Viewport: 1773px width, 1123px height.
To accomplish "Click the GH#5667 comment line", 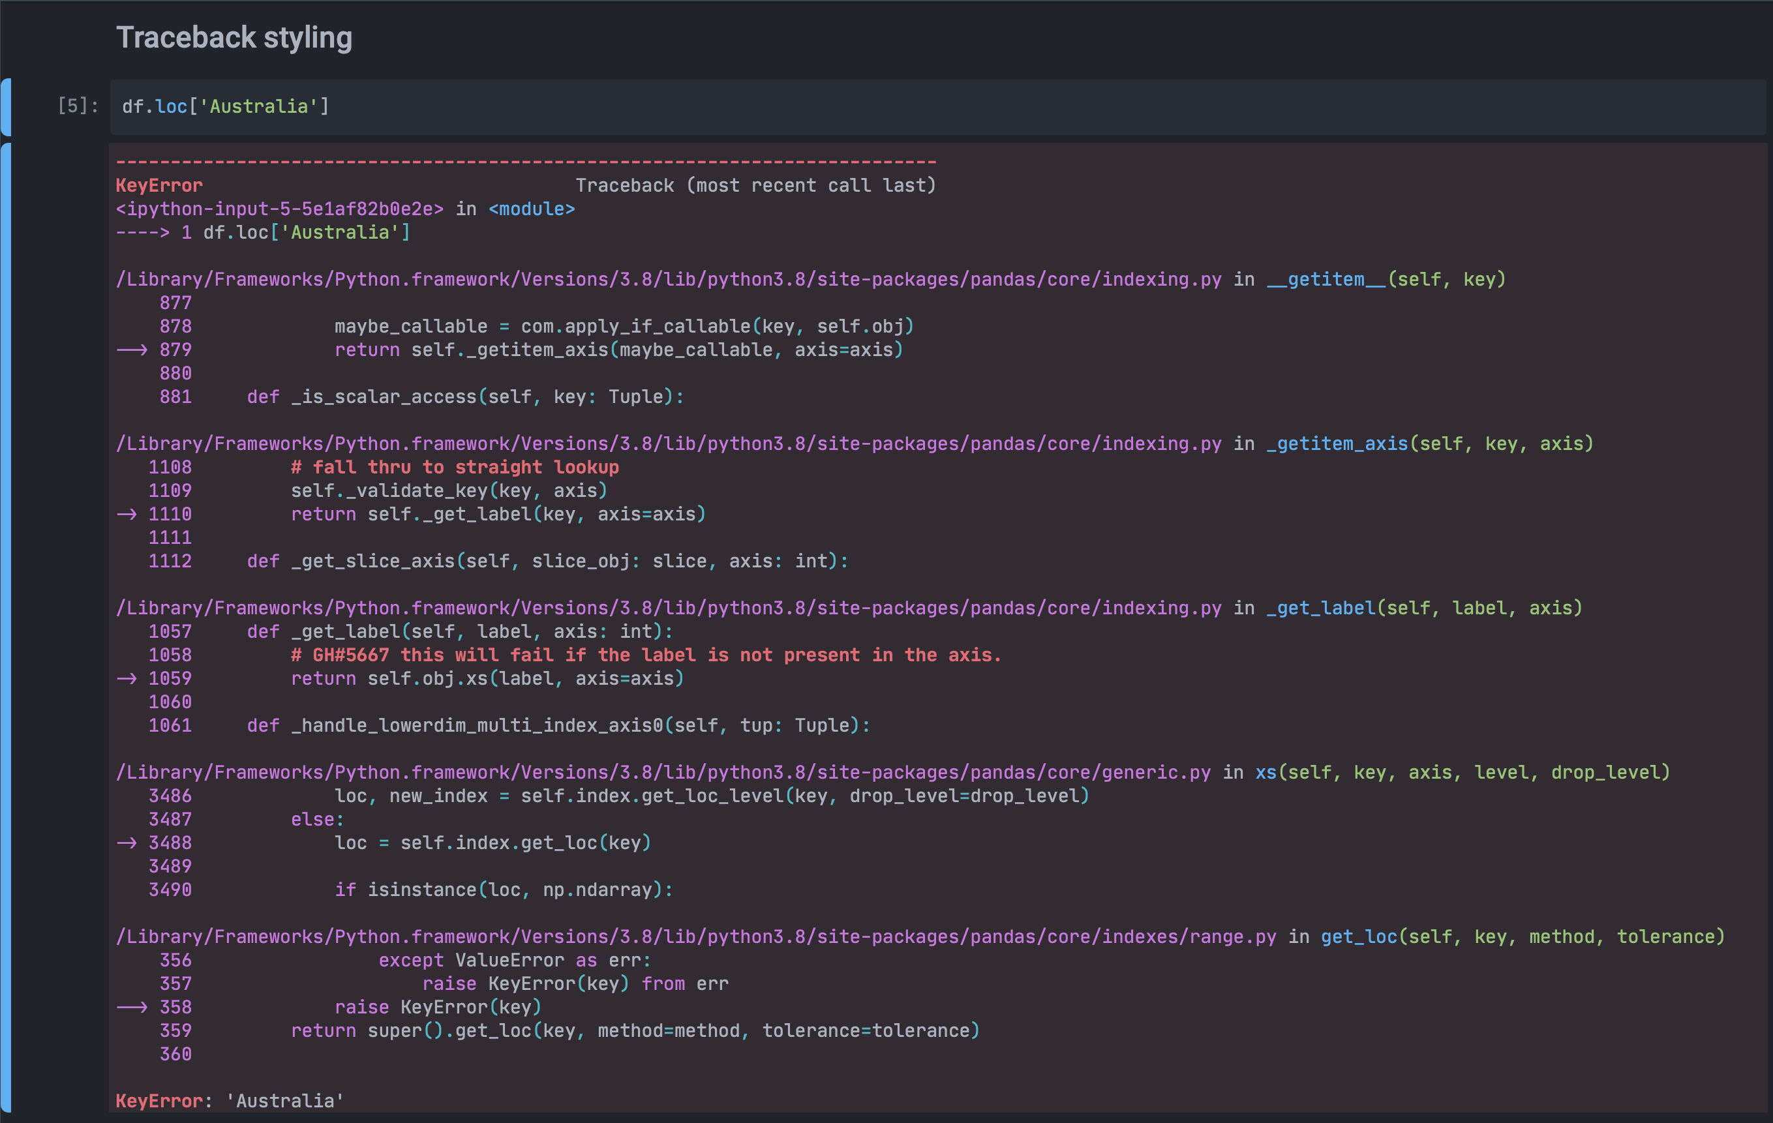I will [x=645, y=655].
